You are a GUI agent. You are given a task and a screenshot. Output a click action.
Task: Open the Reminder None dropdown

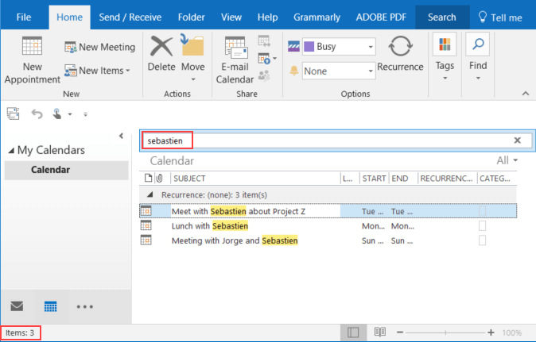pyautogui.click(x=371, y=71)
